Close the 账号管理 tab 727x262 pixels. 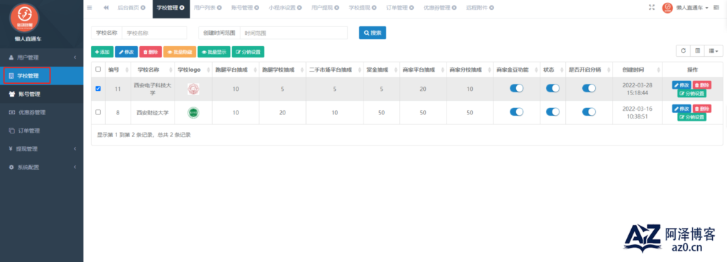pyautogui.click(x=256, y=7)
